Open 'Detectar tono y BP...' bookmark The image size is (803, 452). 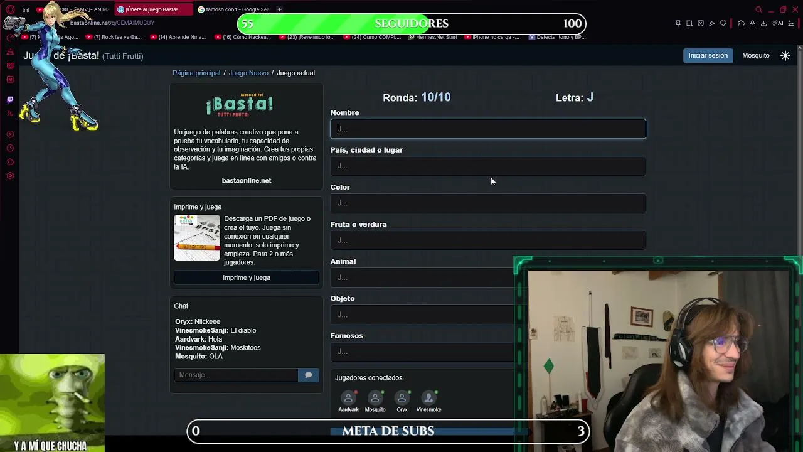(557, 37)
